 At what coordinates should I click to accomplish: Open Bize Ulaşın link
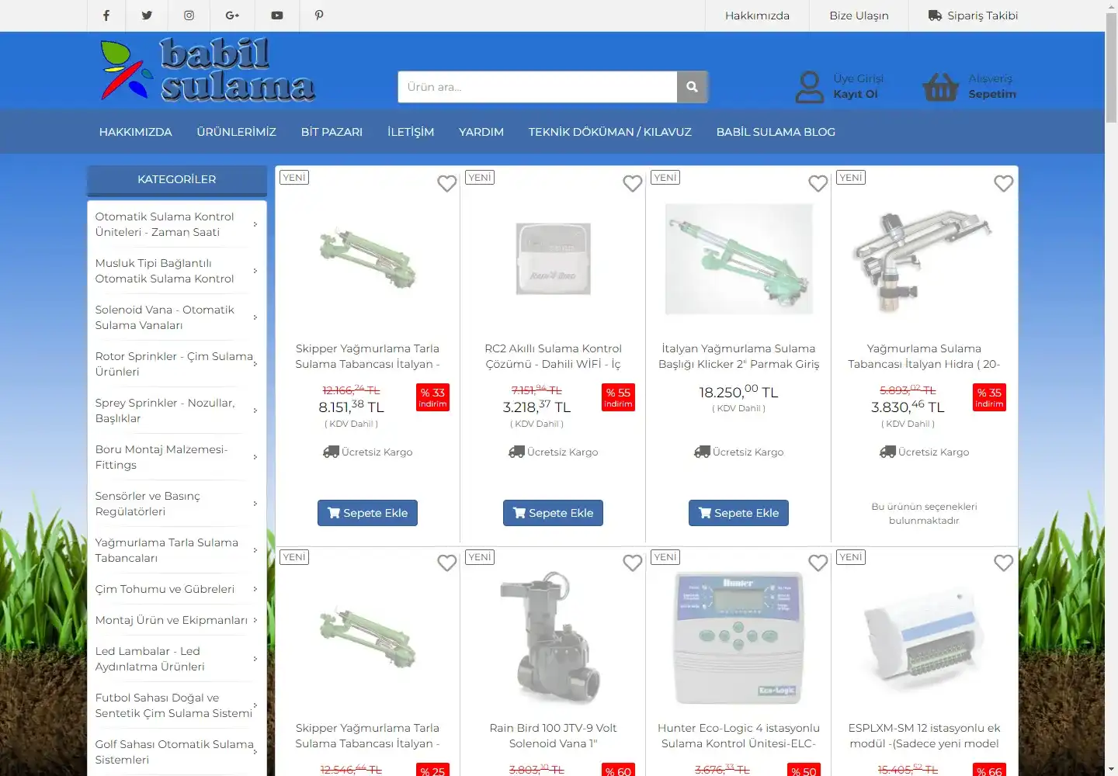click(859, 16)
